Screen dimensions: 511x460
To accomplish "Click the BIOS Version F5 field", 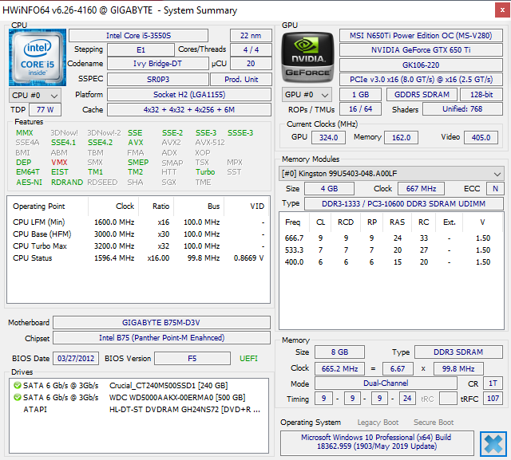I will pyautogui.click(x=192, y=359).
